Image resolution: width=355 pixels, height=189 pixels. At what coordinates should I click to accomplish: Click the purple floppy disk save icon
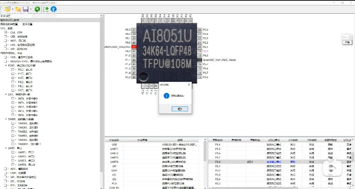[25, 9]
